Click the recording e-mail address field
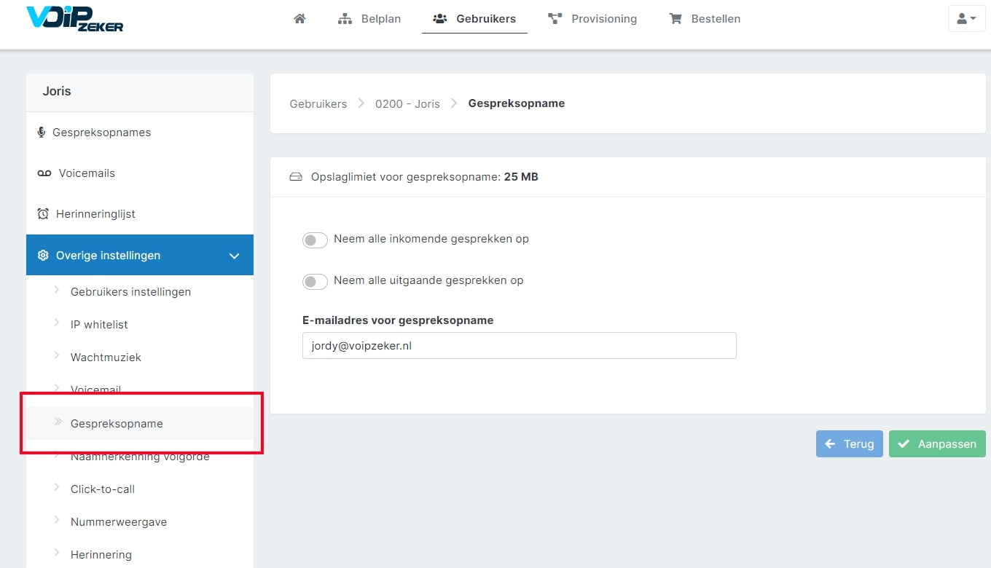This screenshot has width=991, height=568. pyautogui.click(x=520, y=346)
